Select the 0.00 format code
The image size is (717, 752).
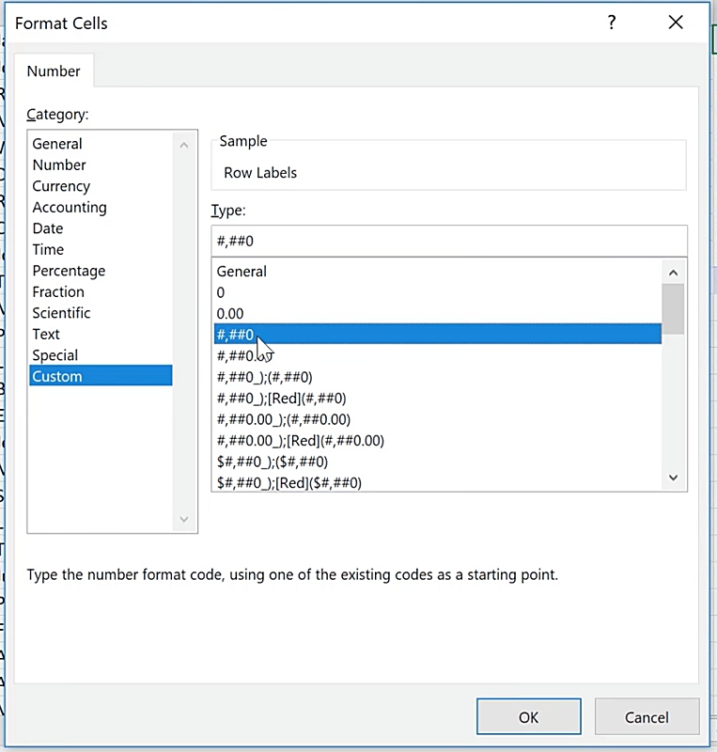coord(230,313)
